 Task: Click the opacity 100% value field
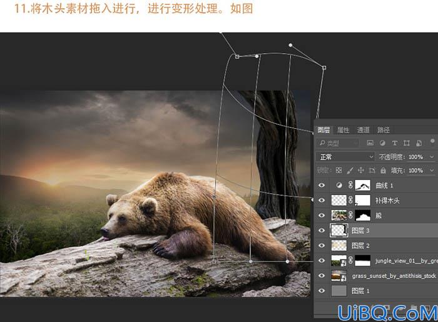415,157
